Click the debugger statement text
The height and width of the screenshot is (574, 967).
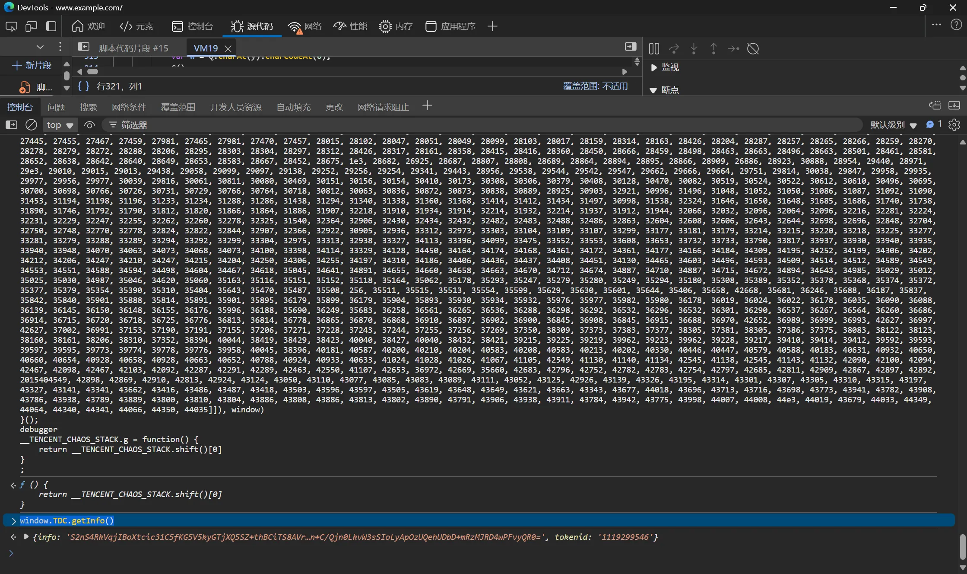(38, 429)
